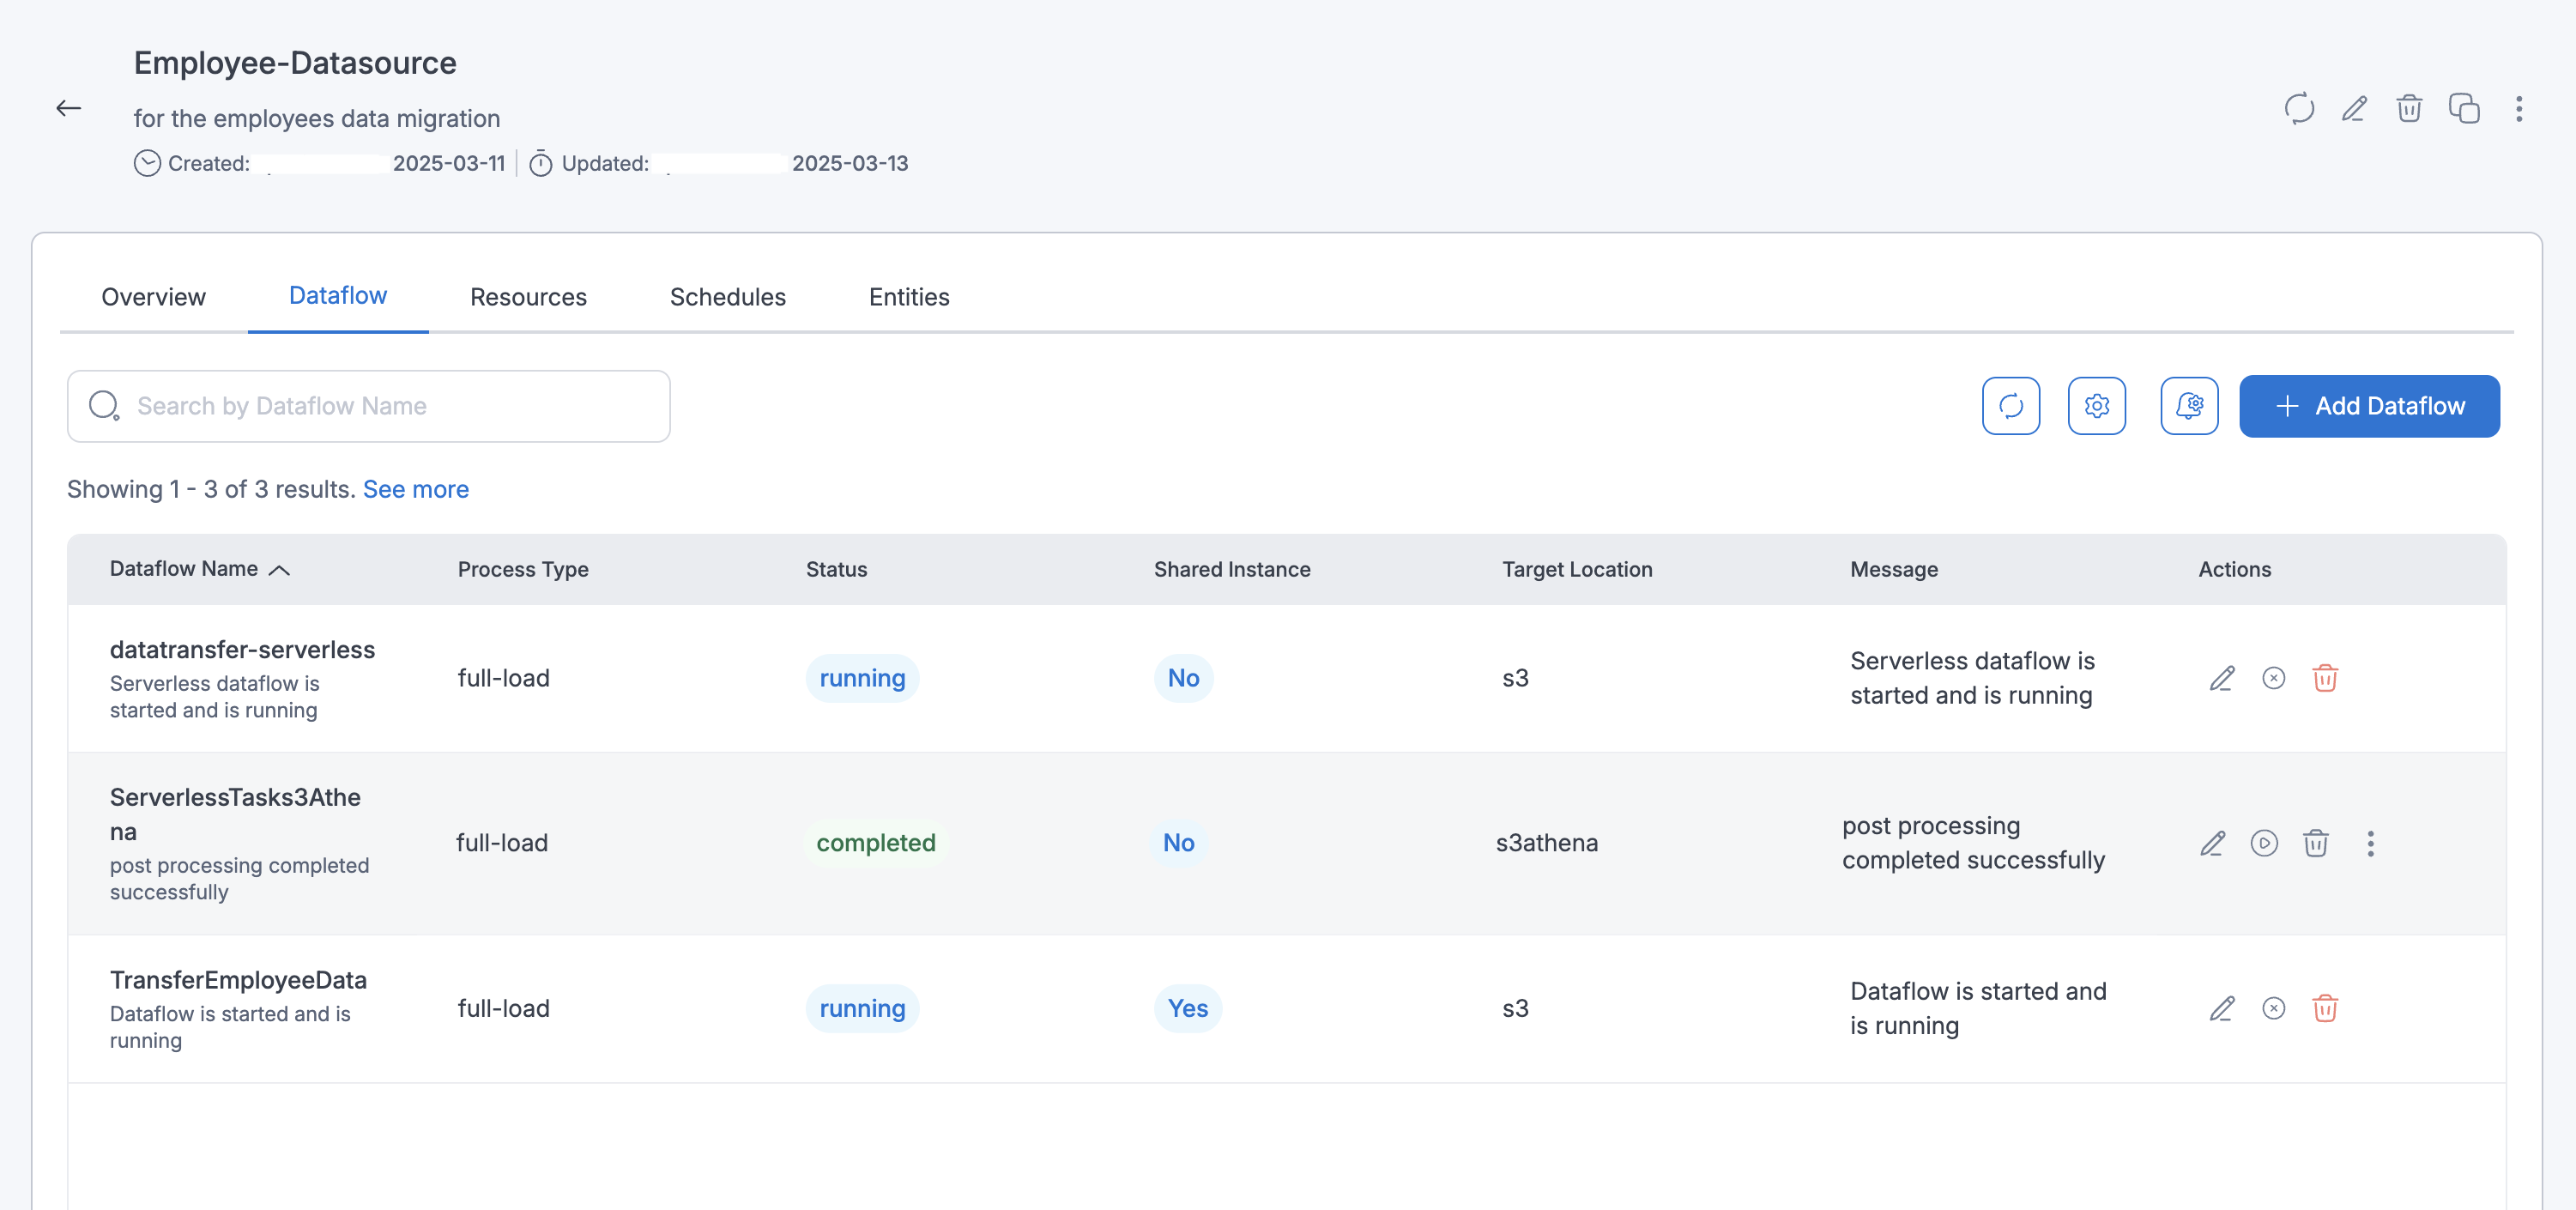This screenshot has width=2576, height=1210.
Task: Click the Actions column header
Action: tap(2234, 569)
